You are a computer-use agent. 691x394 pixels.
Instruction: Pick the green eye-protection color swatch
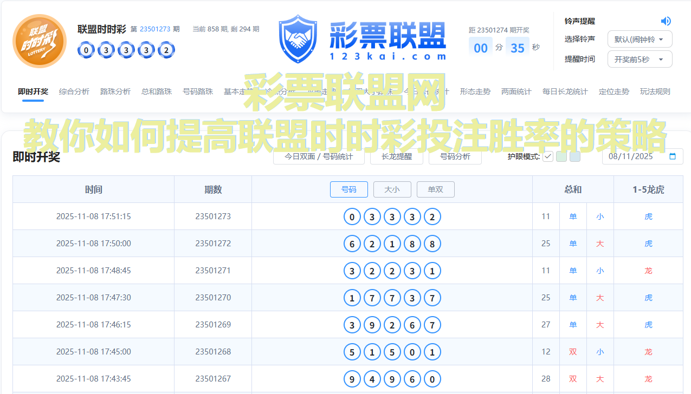561,156
